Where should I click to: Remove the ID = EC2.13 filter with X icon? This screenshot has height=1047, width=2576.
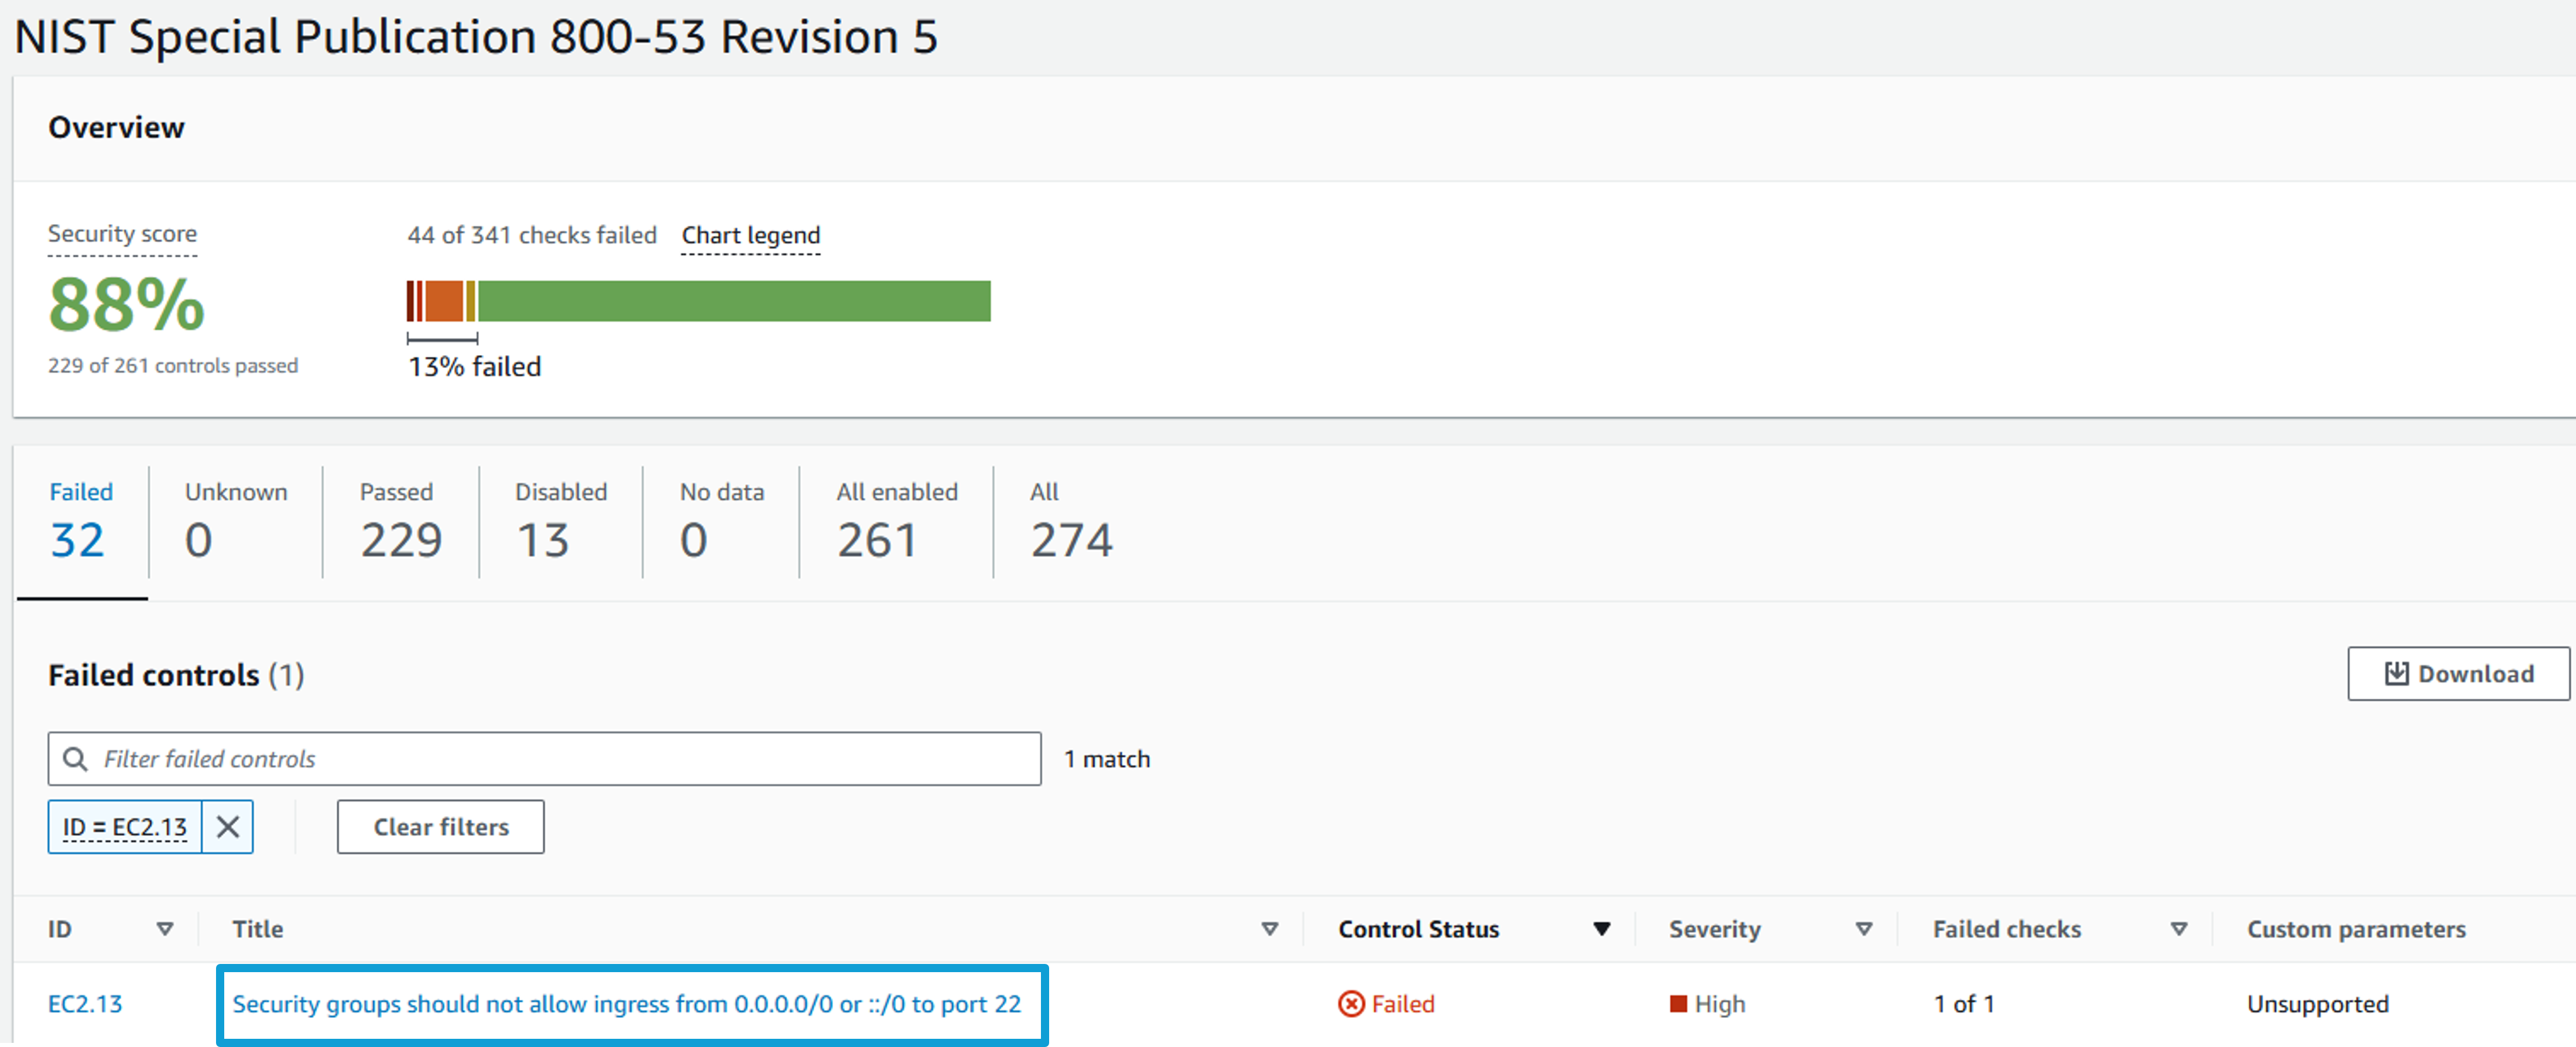[x=228, y=826]
